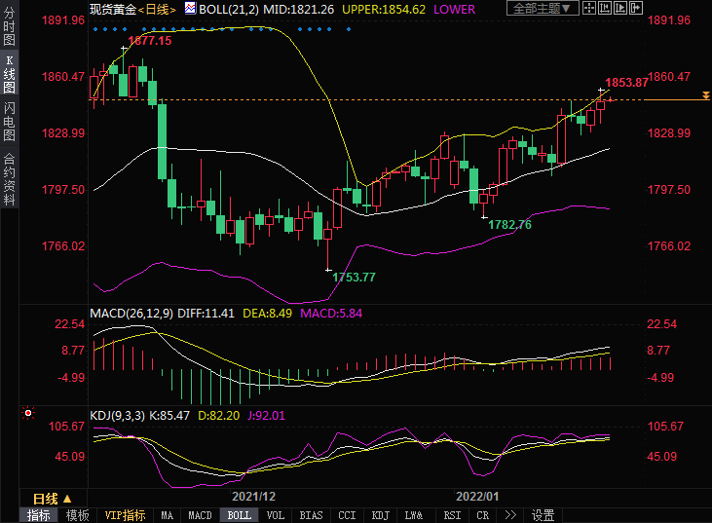712x523 pixels.
Task: Click the red sun marker icon beside KDJ
Action: point(28,413)
